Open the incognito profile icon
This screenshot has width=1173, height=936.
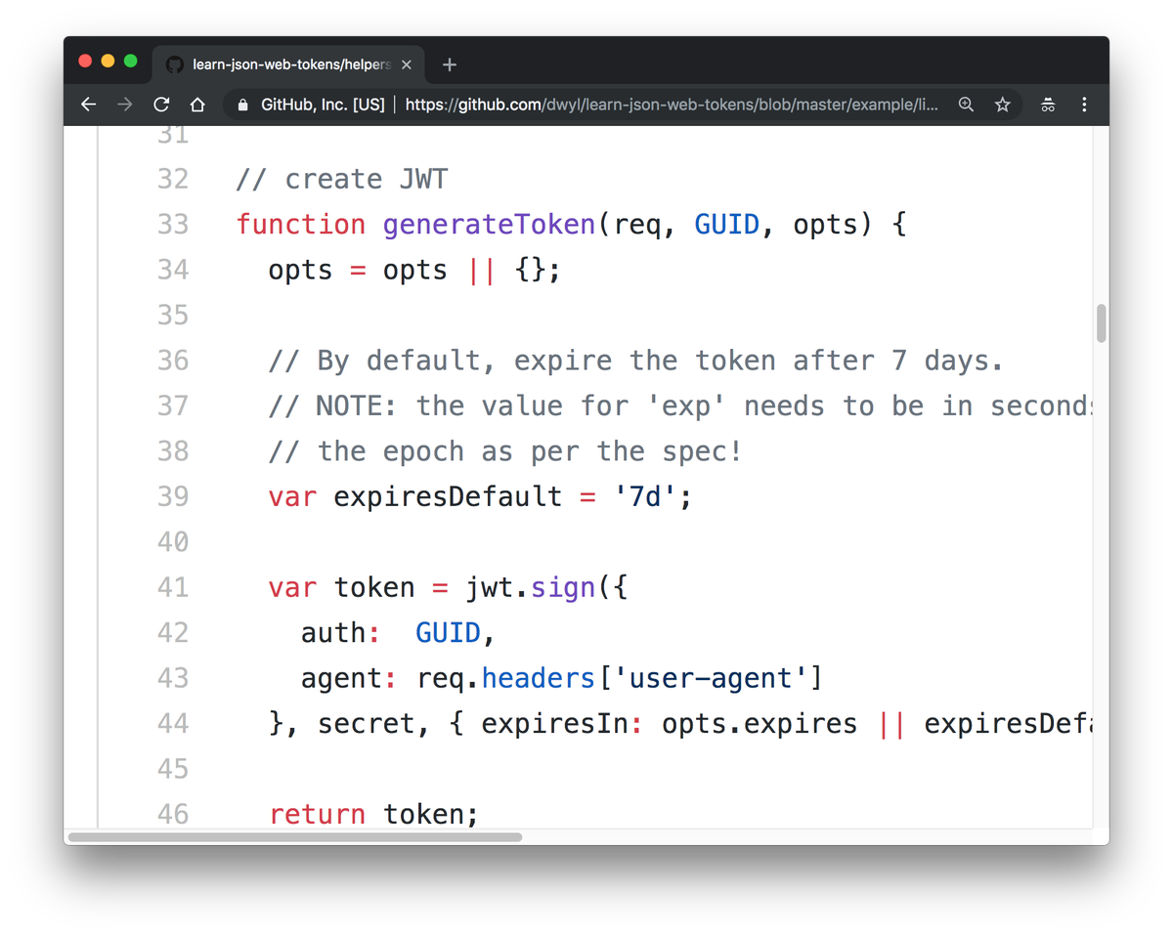point(1048,105)
